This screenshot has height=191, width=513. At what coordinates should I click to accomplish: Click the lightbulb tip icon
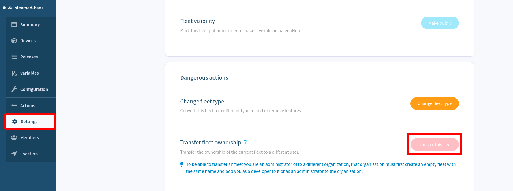[x=182, y=164]
